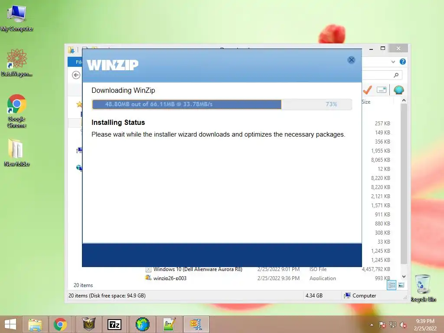Expand the Explorer ribbon chevron
The height and width of the screenshot is (333, 444).
click(x=393, y=62)
